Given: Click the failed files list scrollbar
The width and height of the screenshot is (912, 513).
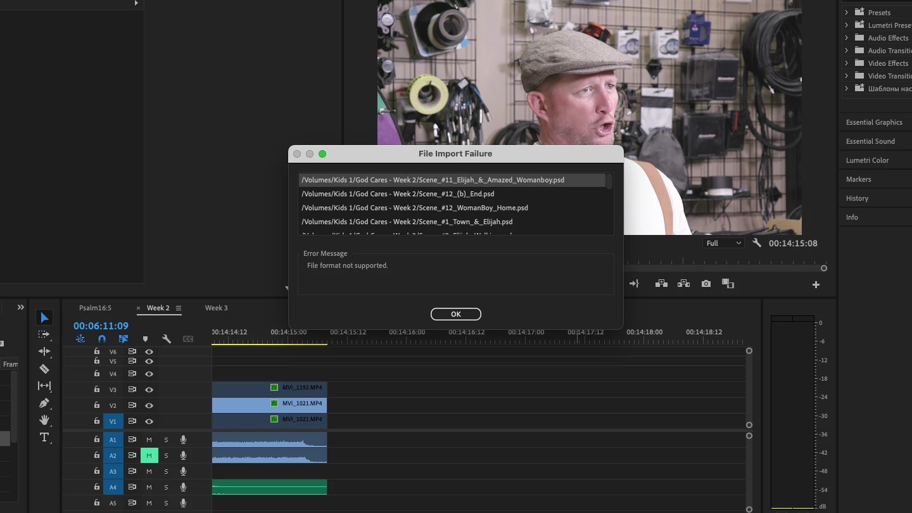Looking at the screenshot, I should point(609,182).
